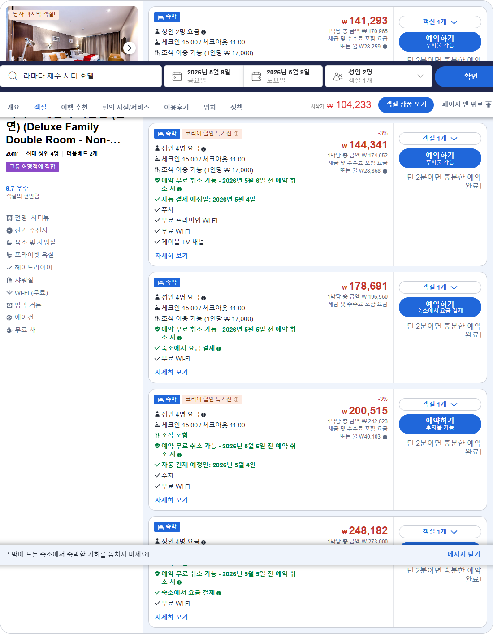Screen dimensions: 493x634
Task: Click the 시티뷰 view icon
Action: (9, 218)
